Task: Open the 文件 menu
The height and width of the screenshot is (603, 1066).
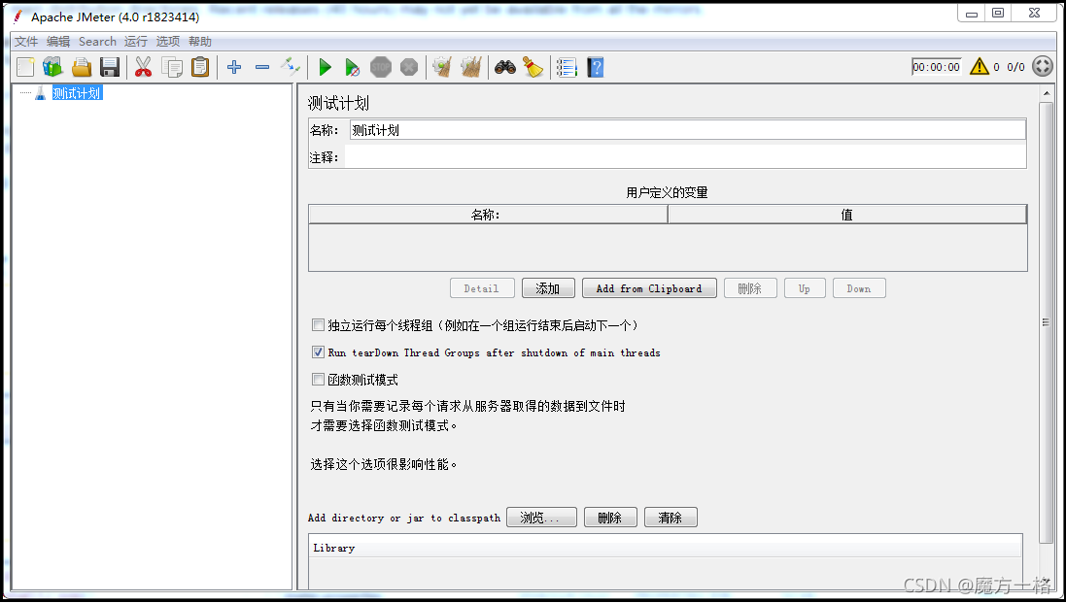Action: click(26, 42)
